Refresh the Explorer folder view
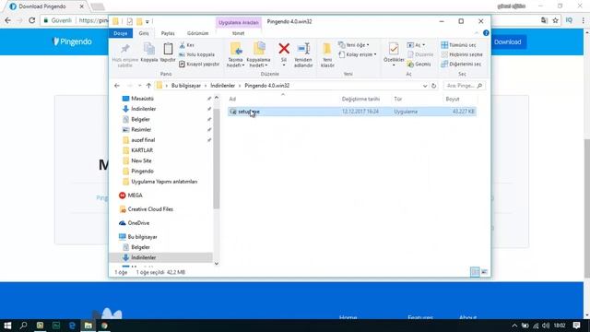This screenshot has width=590, height=332. click(x=433, y=86)
